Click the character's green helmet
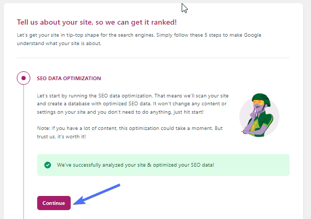Viewport: 311px width, 219px height. (x=261, y=98)
